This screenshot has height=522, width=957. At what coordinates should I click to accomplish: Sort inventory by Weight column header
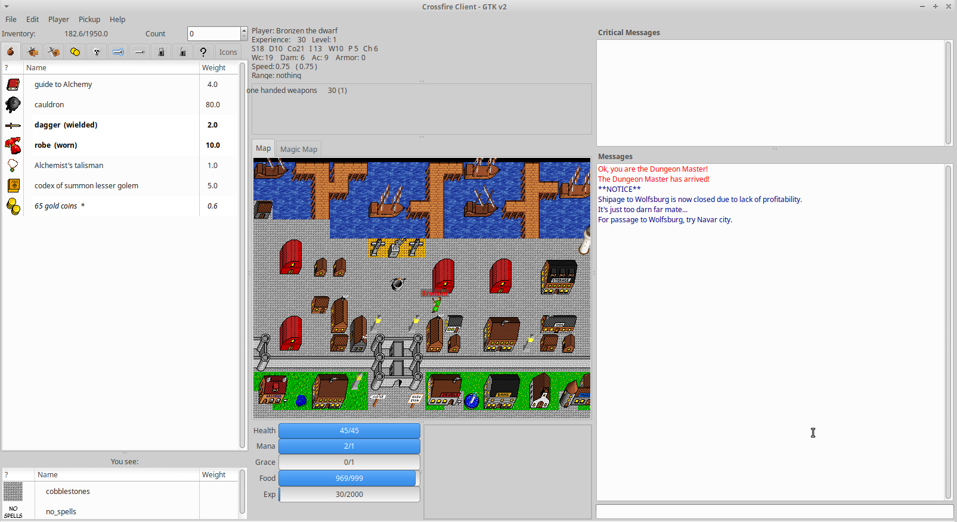[218, 68]
